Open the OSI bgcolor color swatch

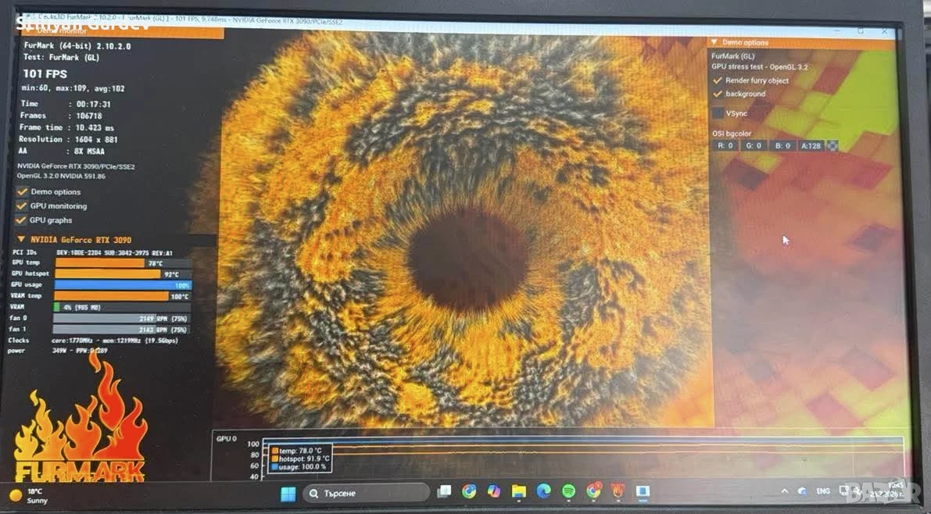(833, 145)
